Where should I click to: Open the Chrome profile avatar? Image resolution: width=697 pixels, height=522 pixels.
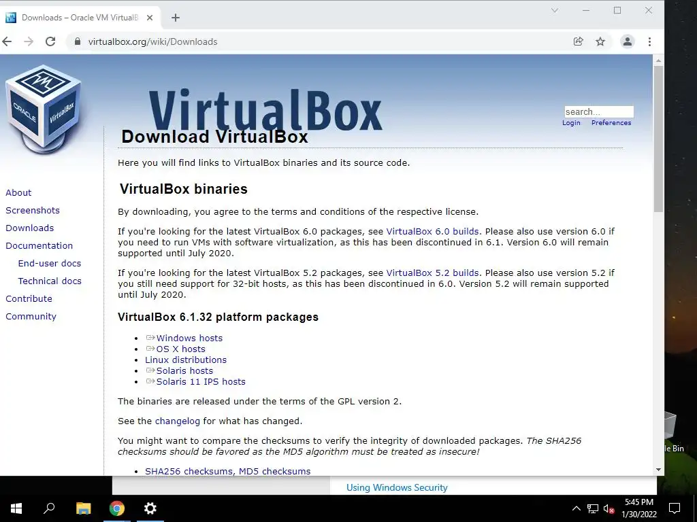pos(627,41)
